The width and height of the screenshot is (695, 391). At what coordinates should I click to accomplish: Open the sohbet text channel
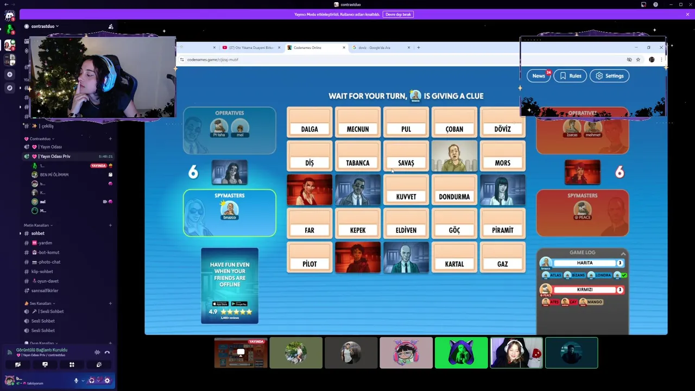click(37, 234)
